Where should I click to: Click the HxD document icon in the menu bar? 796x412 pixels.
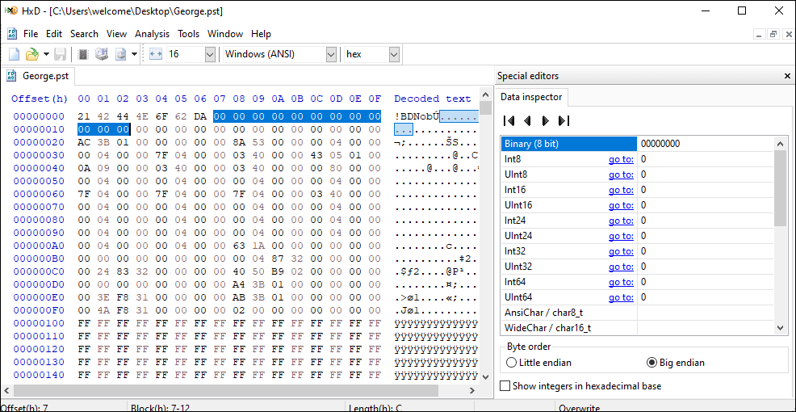[x=12, y=34]
